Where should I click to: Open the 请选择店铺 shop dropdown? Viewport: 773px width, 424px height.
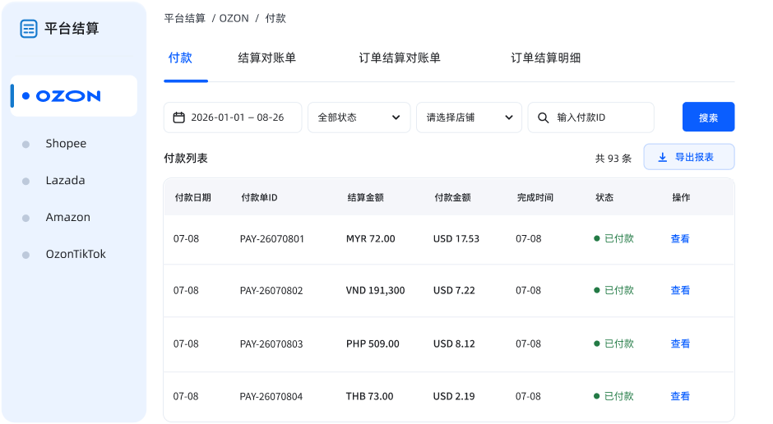469,118
